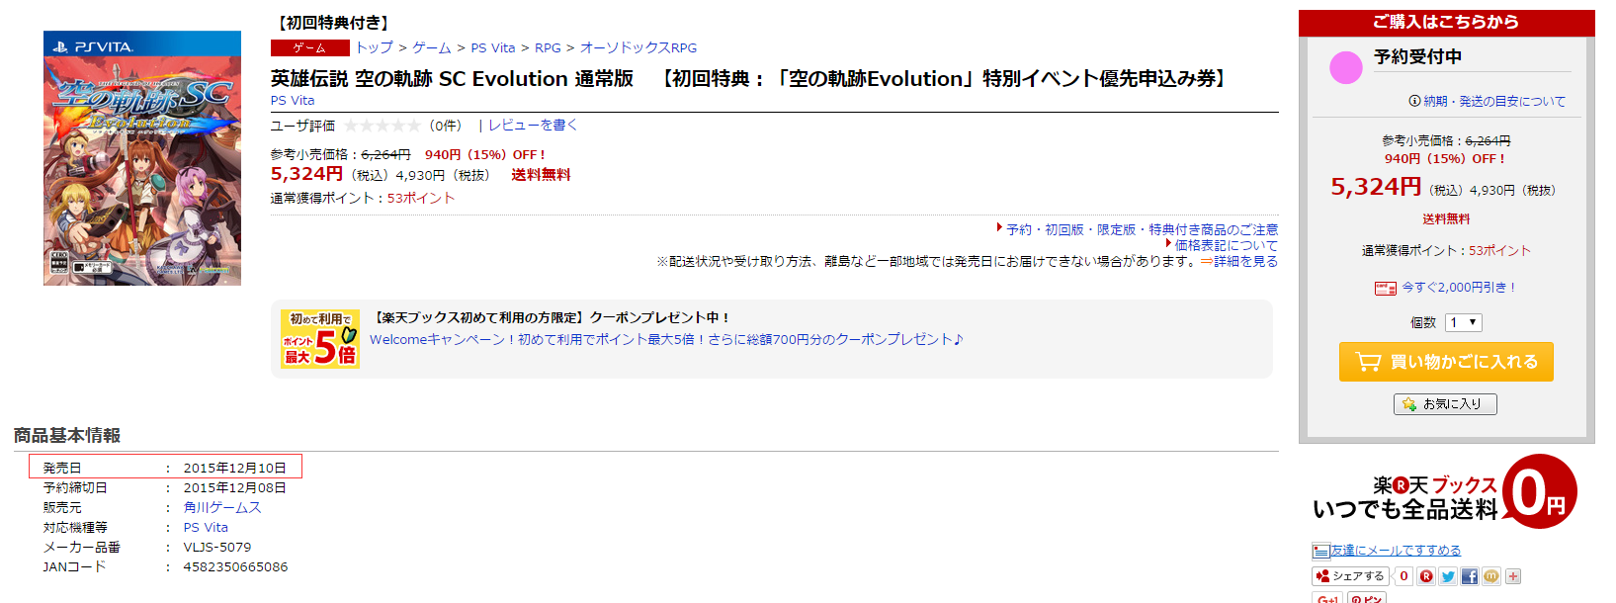Image resolution: width=1616 pixels, height=603 pixels.
Task: Click PS Vita link in 対応機種等 row
Action: click(206, 527)
